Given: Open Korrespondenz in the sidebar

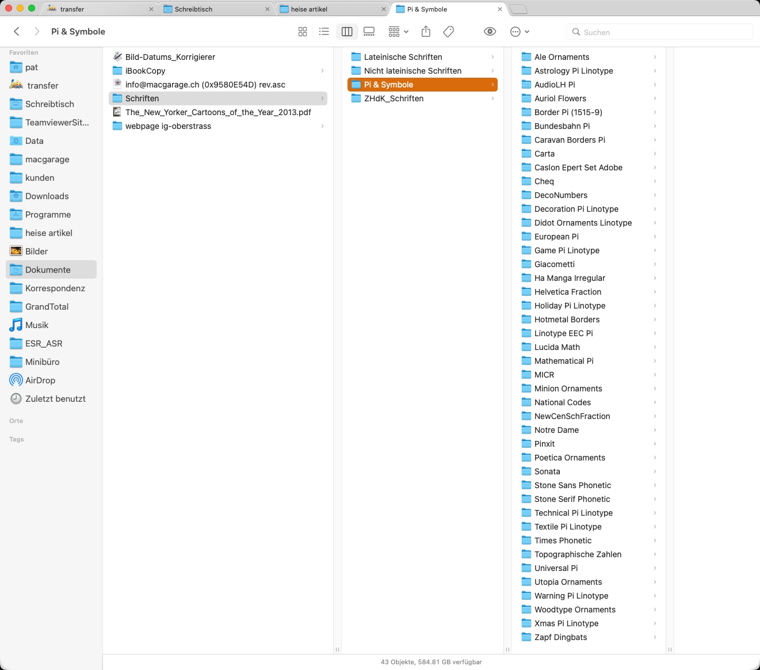Looking at the screenshot, I should [x=51, y=288].
